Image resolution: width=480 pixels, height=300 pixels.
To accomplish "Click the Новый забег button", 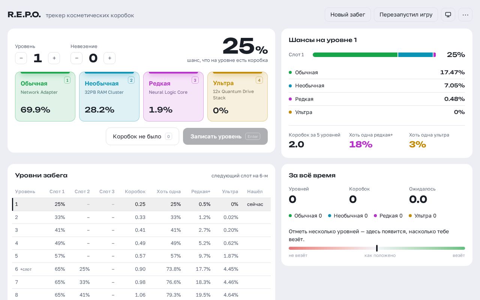I will click(x=348, y=15).
